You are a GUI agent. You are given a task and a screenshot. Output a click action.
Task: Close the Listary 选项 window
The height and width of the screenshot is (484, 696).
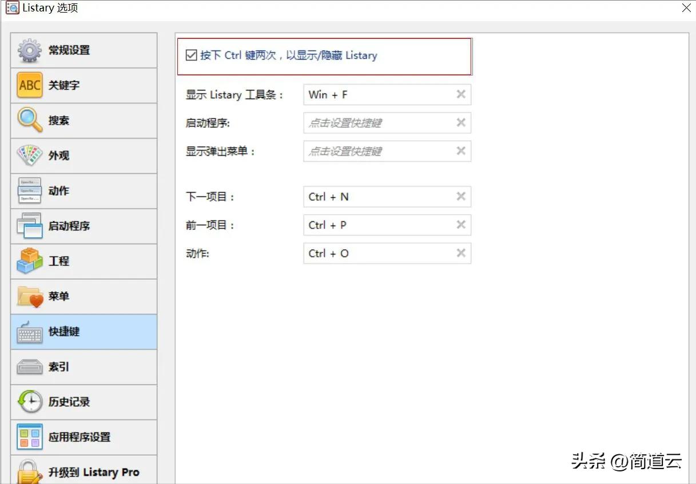[x=686, y=8]
